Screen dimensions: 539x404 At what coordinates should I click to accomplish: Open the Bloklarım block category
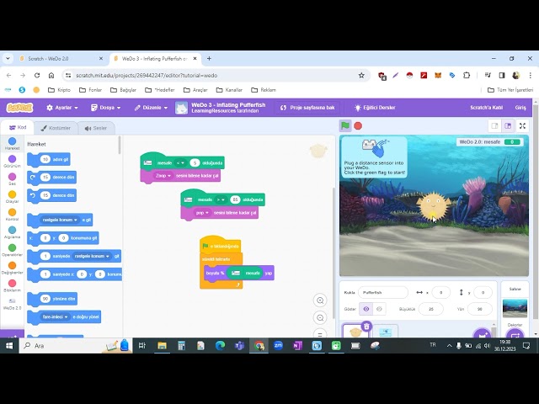pos(12,286)
